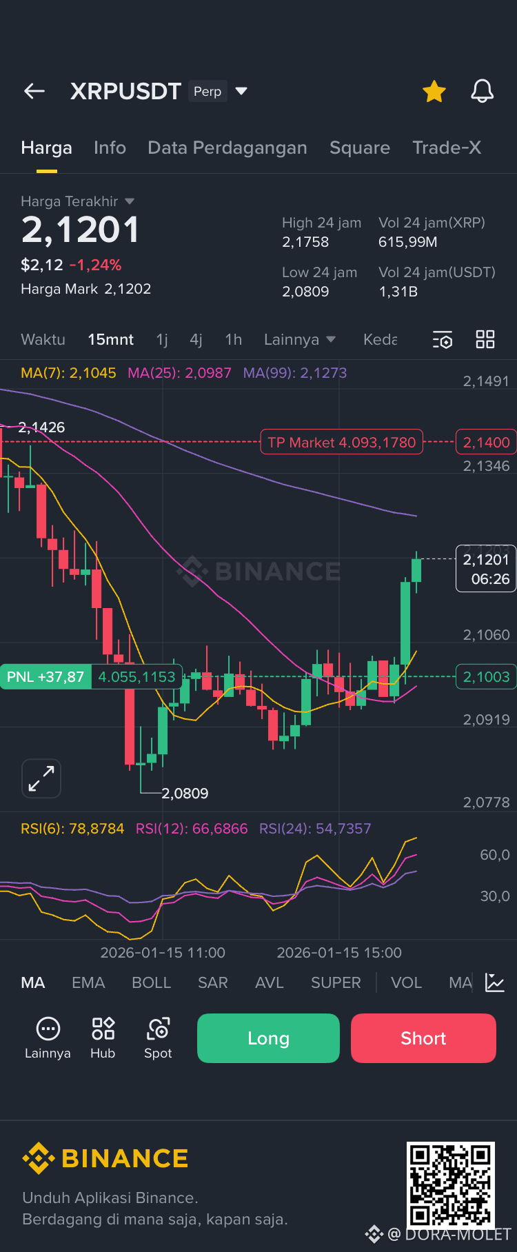Switch to the Square tab
The height and width of the screenshot is (1252, 517).
pos(360,148)
